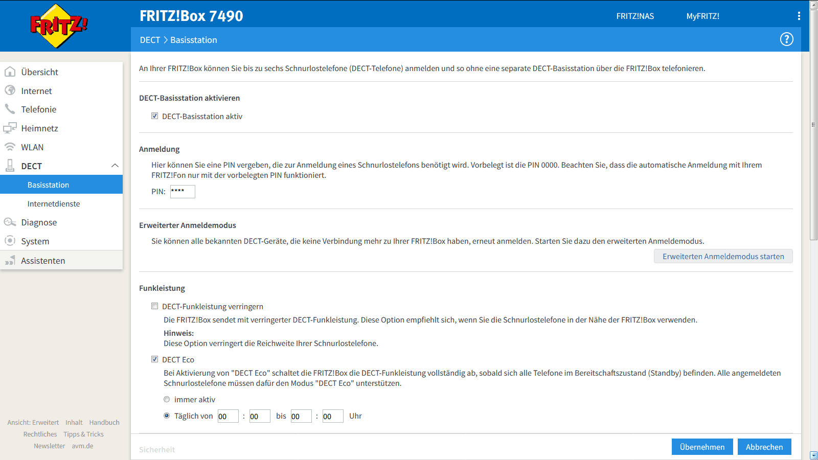Click the Übersicht house icon

pos(10,72)
